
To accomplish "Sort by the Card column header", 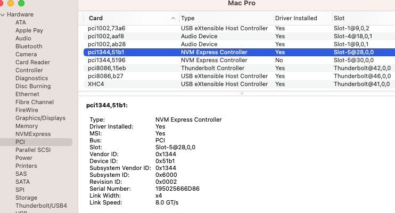I will coord(96,18).
